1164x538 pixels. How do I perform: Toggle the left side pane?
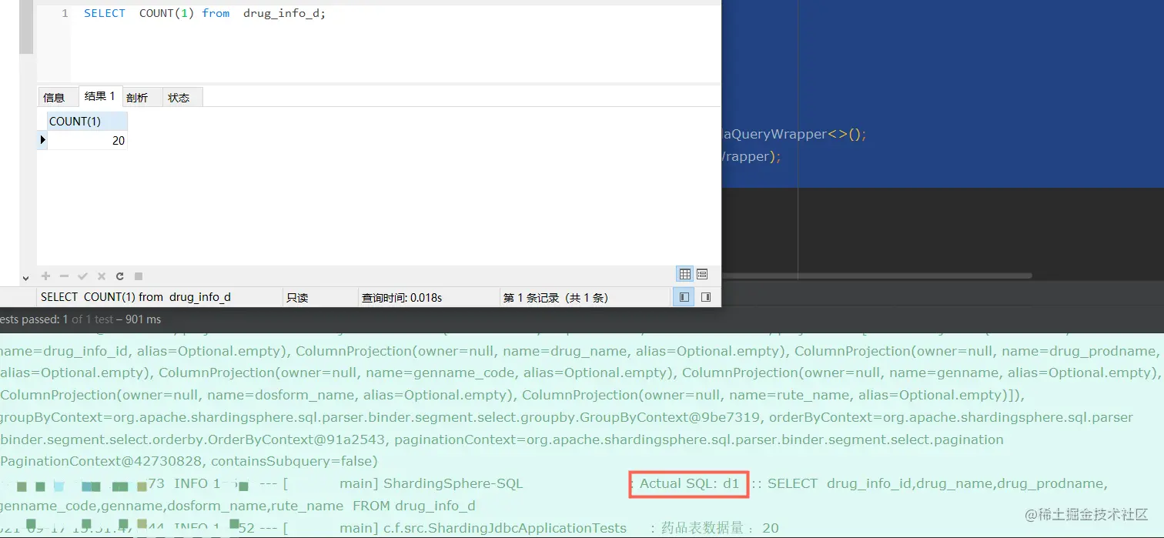[x=684, y=297]
